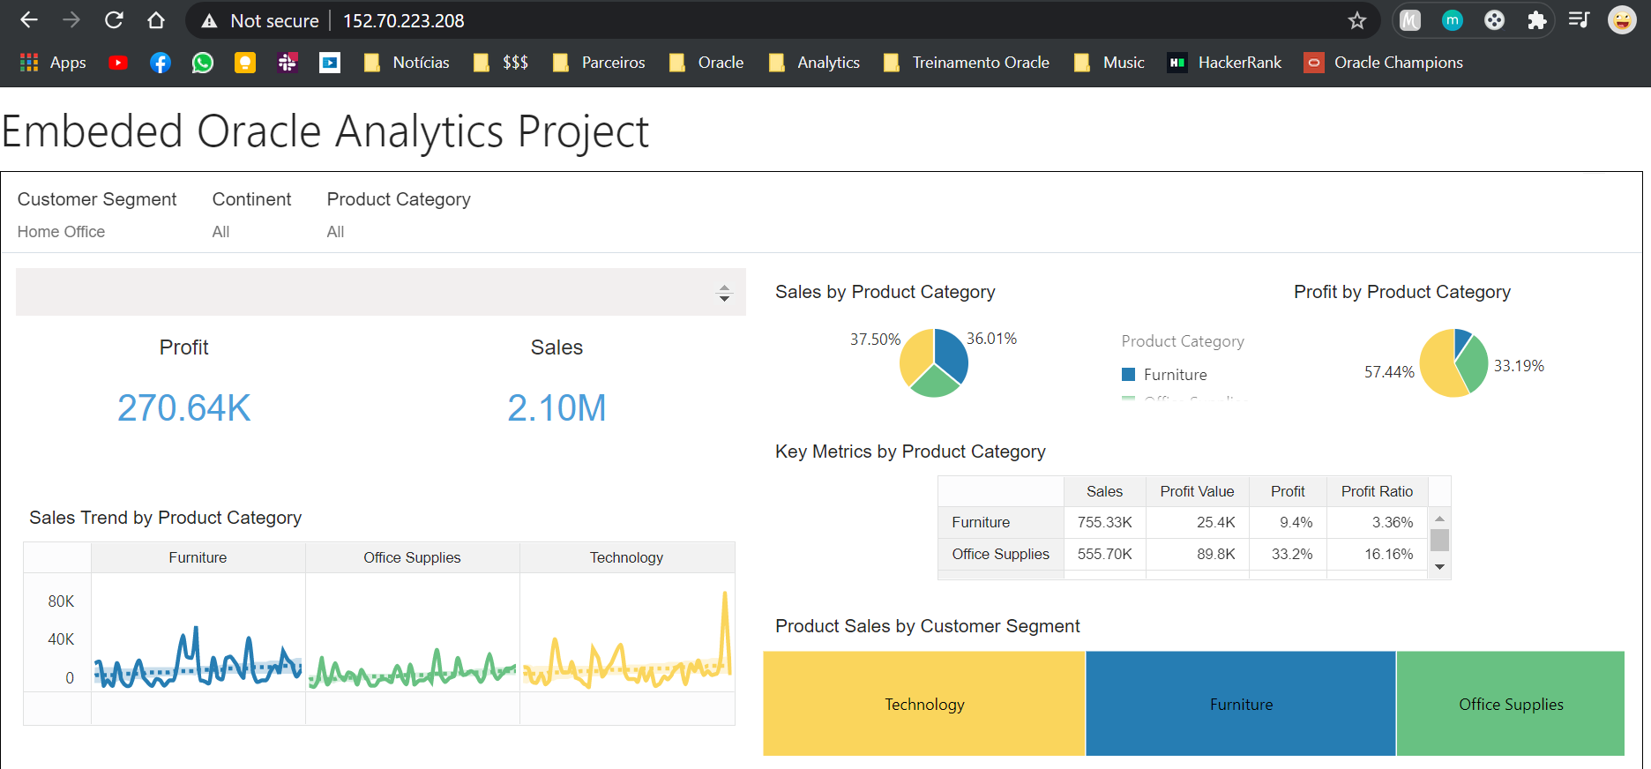
Task: Click the gray M extension icon
Action: click(1410, 20)
